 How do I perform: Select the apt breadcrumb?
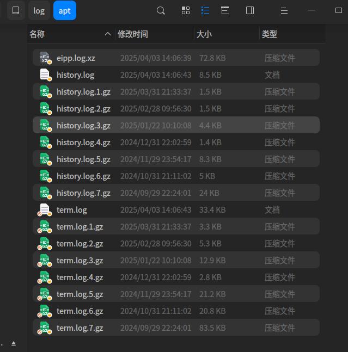65,10
